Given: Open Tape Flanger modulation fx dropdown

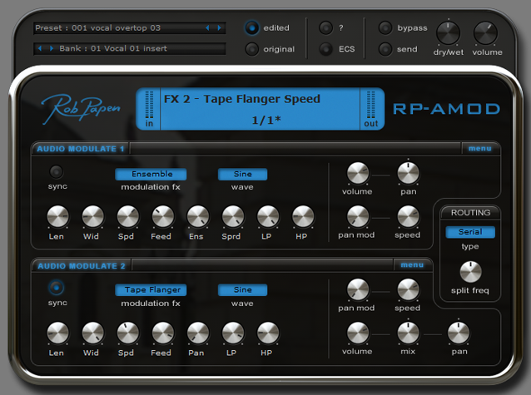Looking at the screenshot, I should coord(151,289).
